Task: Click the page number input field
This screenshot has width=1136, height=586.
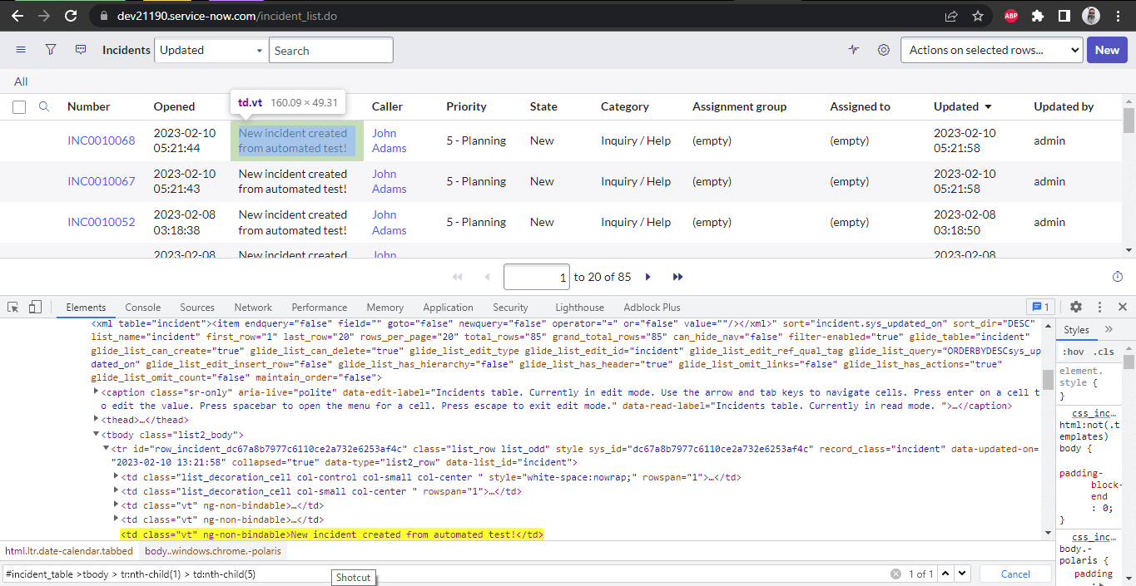Action: pyautogui.click(x=537, y=277)
